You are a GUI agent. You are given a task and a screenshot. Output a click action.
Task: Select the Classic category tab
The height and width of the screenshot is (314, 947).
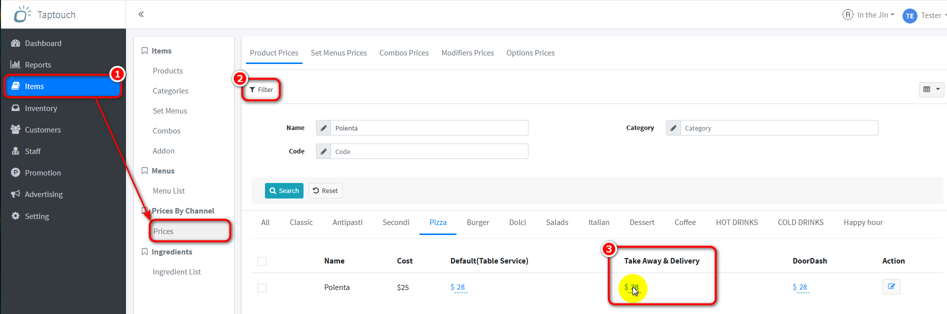point(301,222)
